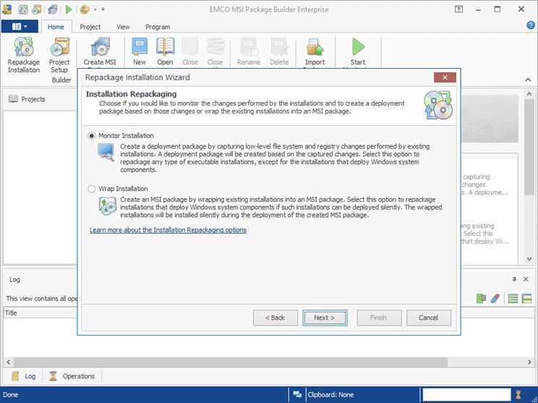Expand the palette icon dropdown arrow
The height and width of the screenshot is (403, 538).
[95, 9]
